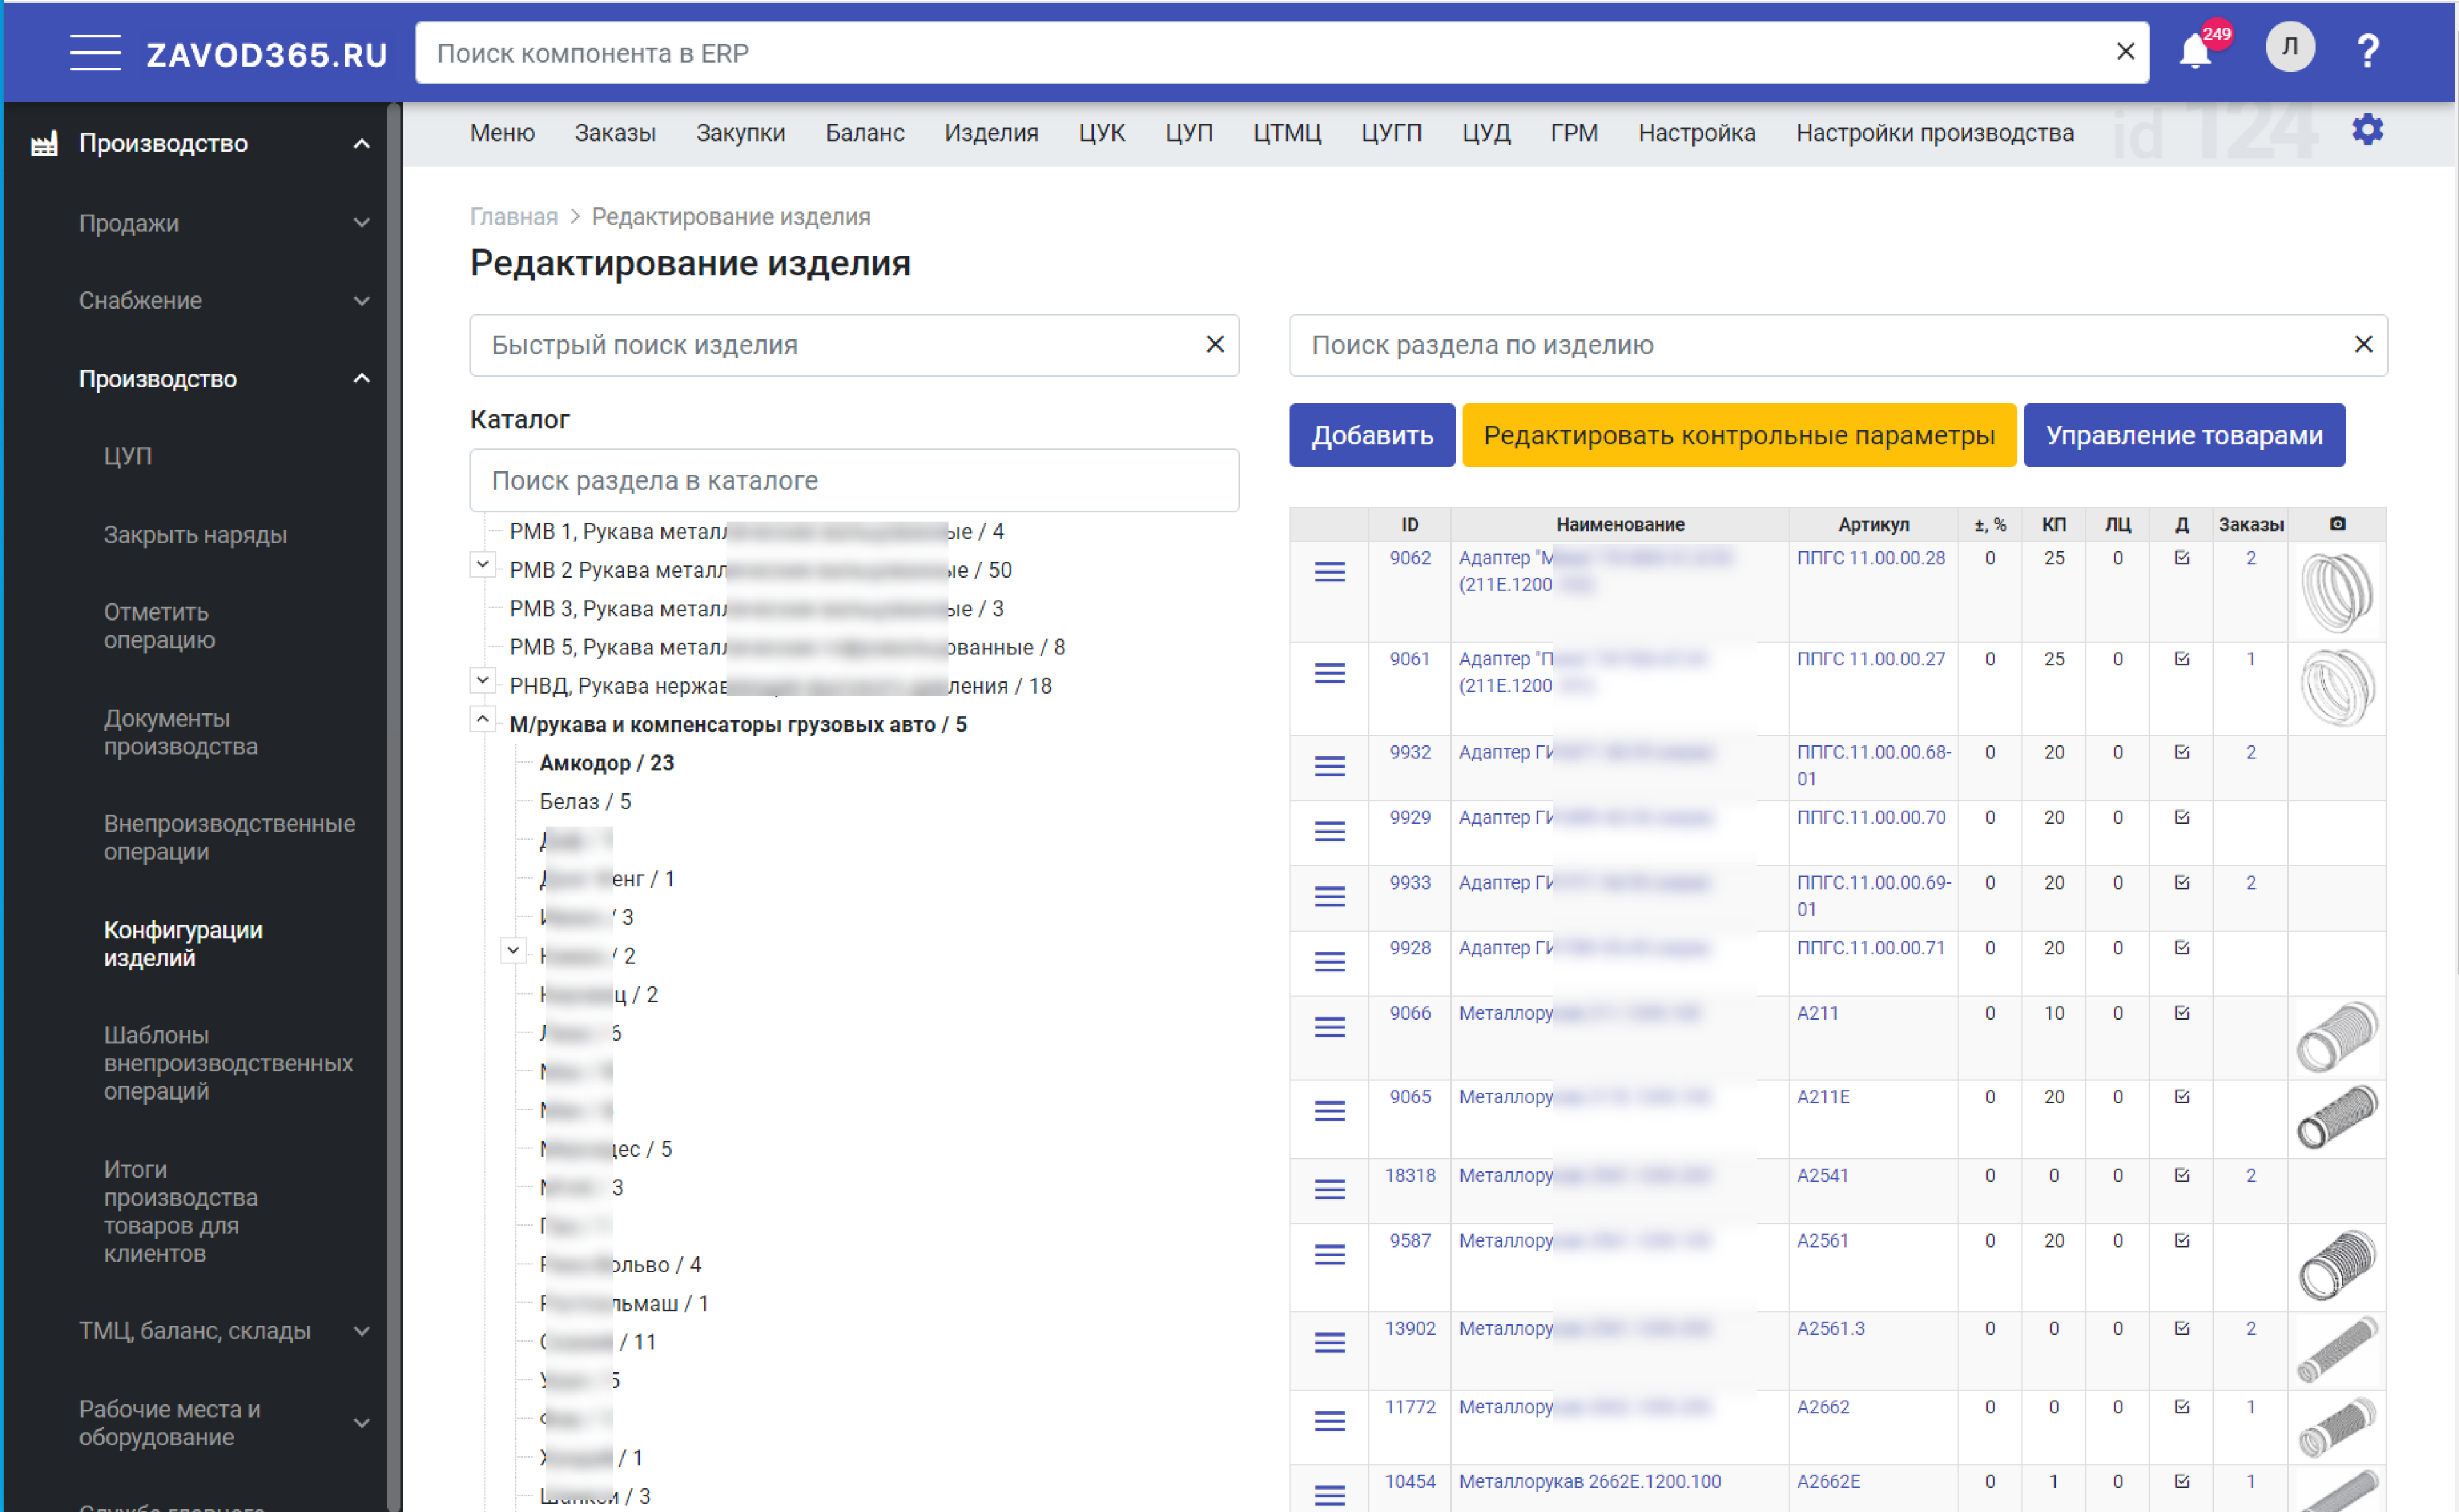
Task: Clear the ERP component search field
Action: 2125,52
